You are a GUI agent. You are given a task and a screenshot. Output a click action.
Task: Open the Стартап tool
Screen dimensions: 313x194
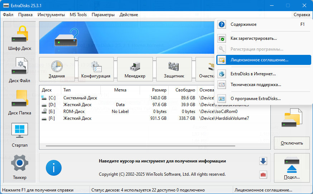coord(20,135)
